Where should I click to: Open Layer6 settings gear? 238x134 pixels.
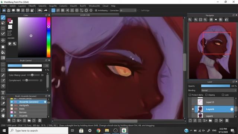(232, 109)
